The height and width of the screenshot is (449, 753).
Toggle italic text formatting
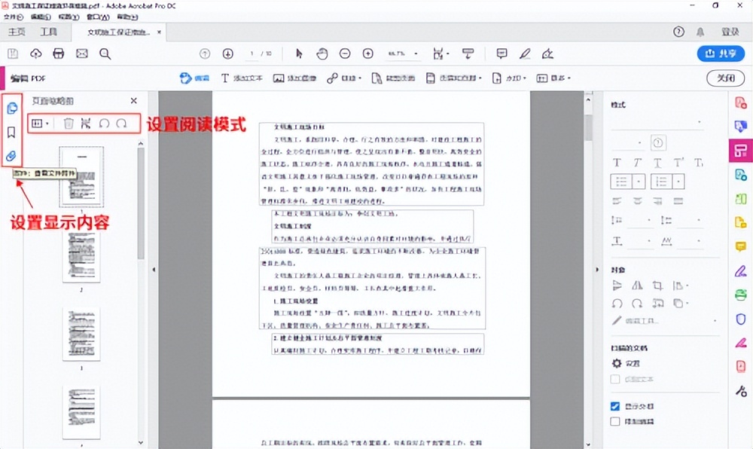tap(637, 163)
